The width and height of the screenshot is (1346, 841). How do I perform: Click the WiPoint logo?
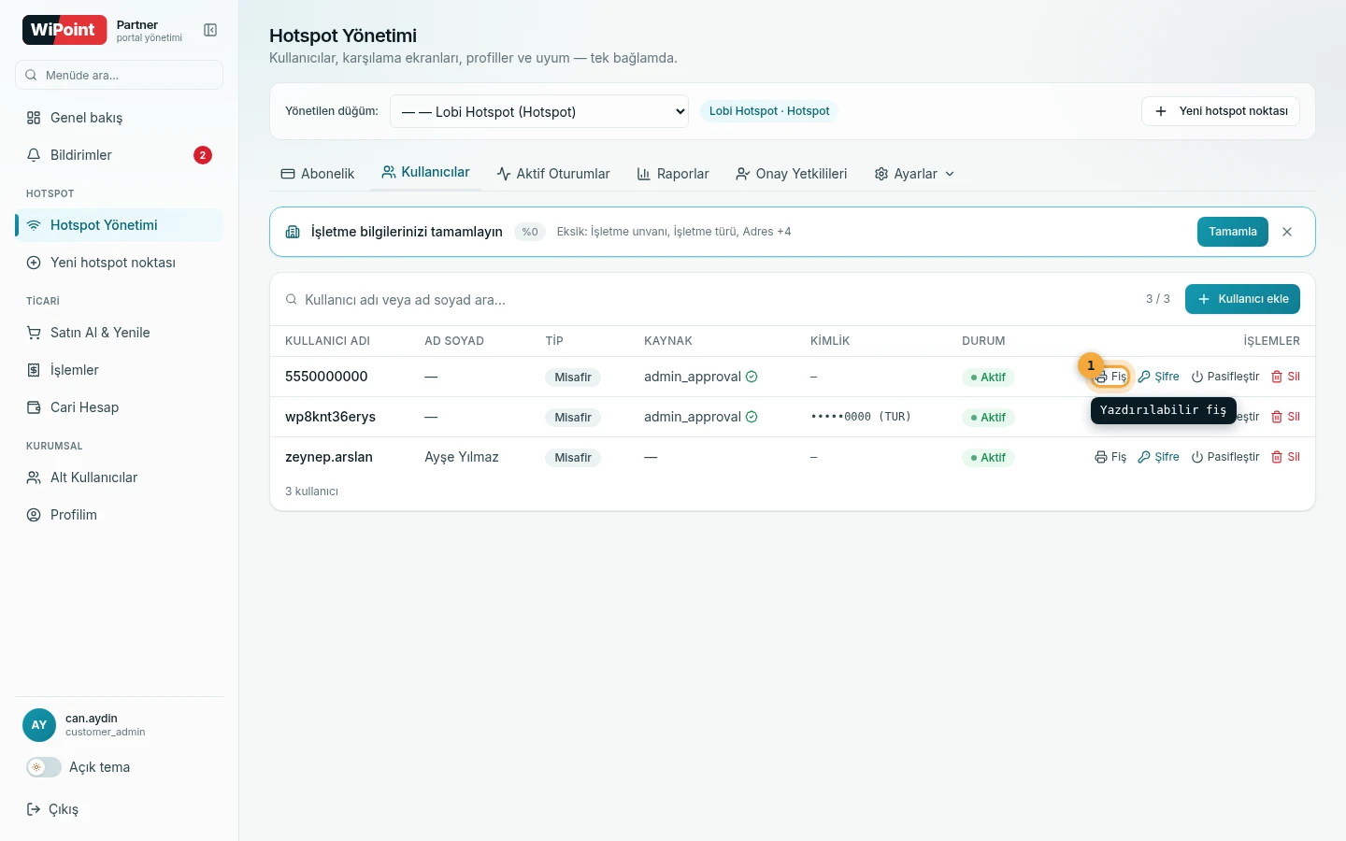coord(64,30)
